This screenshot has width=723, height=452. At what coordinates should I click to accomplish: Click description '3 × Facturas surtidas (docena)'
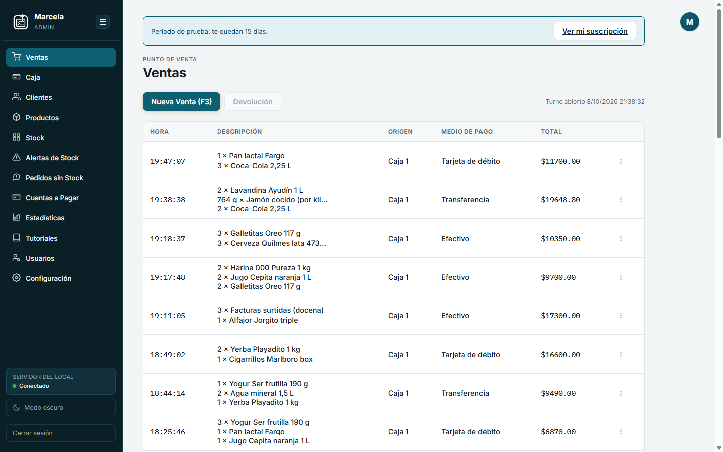tap(271, 310)
